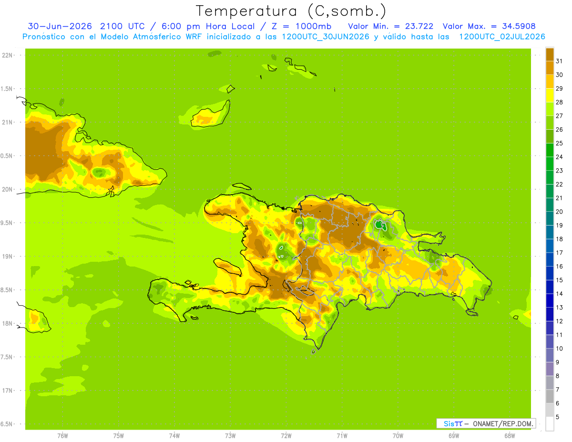The height and width of the screenshot is (442, 572).
Task: Click the 72W longitude axis label
Action: click(x=286, y=436)
